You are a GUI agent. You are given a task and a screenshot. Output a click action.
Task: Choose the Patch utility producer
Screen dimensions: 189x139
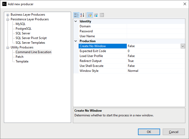coord(20,57)
